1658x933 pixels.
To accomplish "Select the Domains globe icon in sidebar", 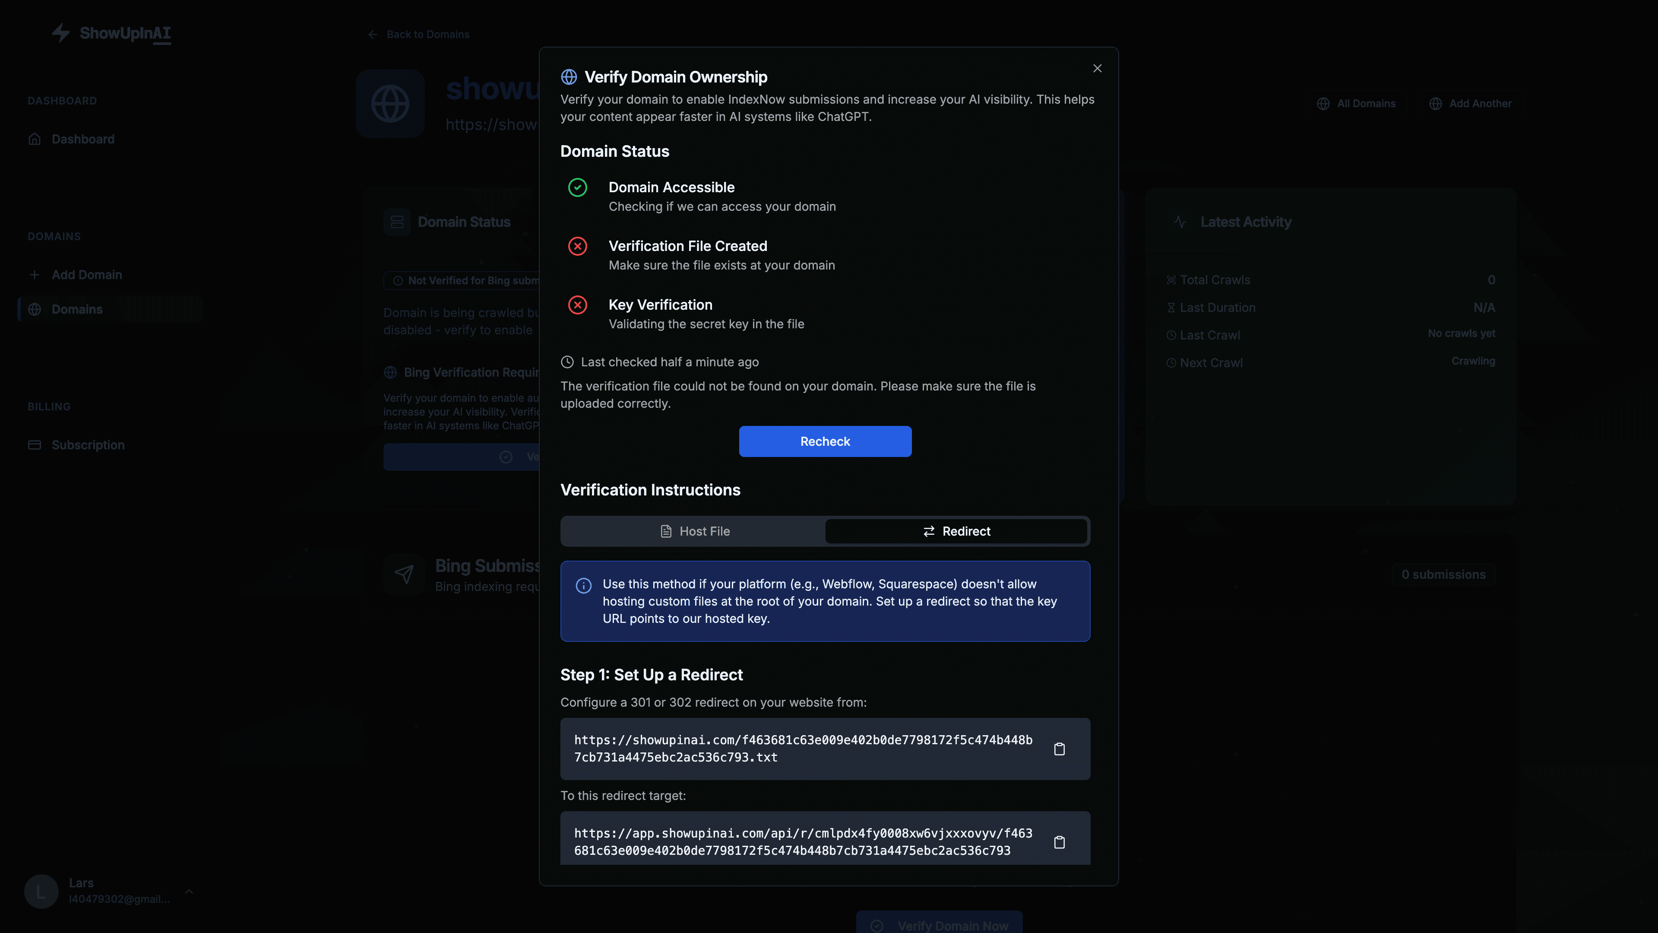I will (35, 309).
